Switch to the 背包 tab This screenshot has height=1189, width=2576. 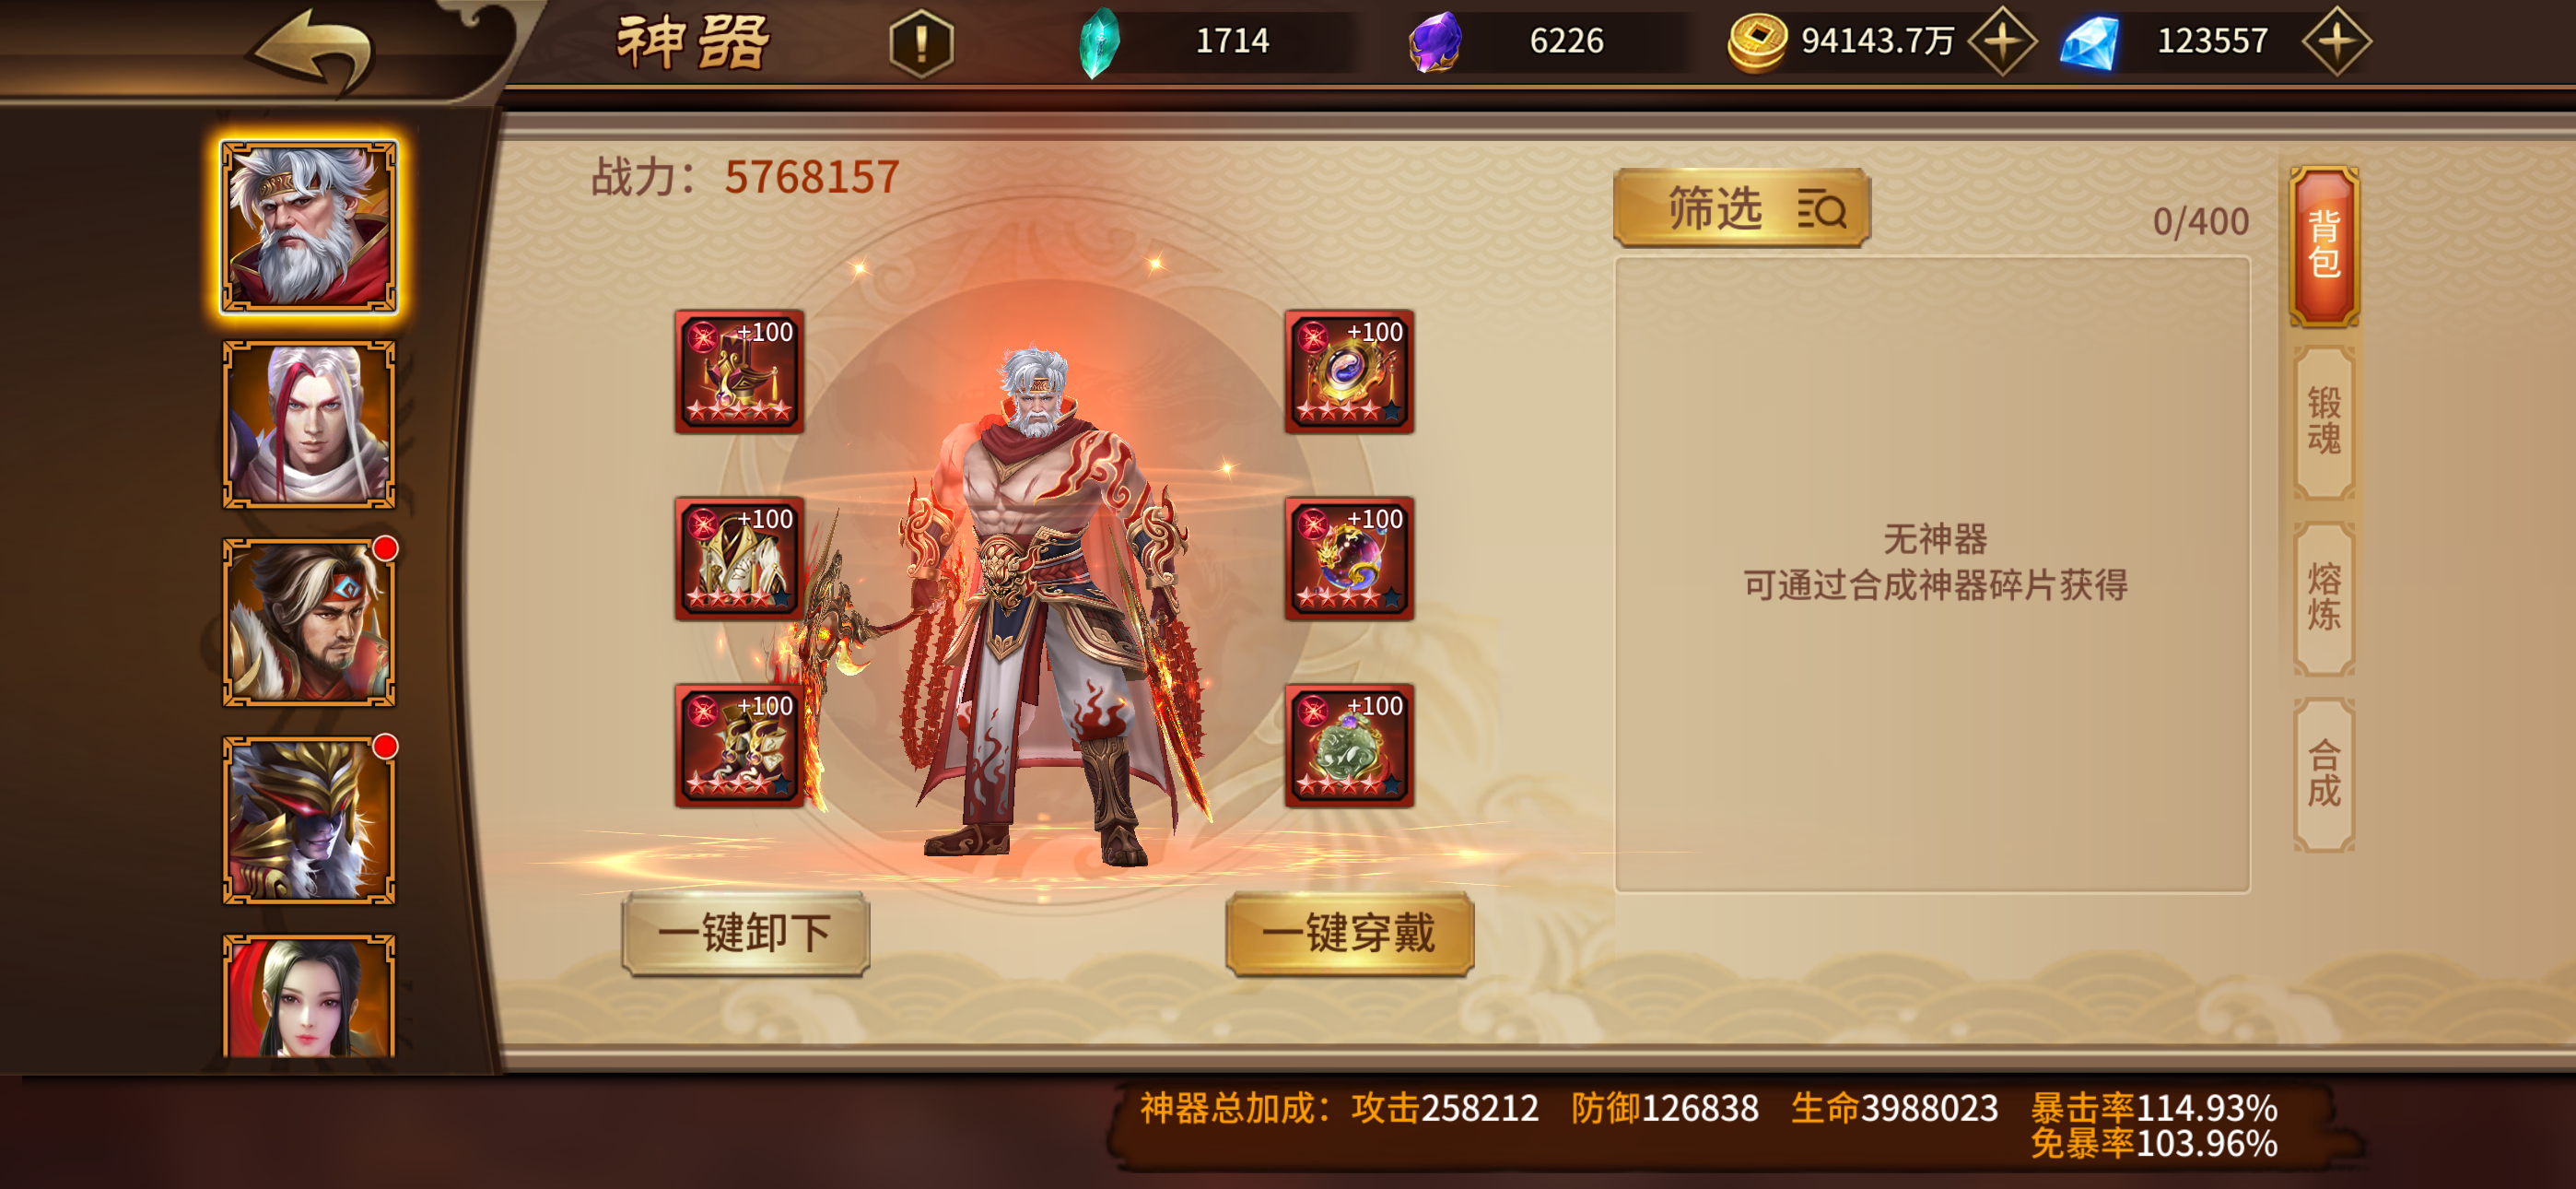click(2324, 245)
